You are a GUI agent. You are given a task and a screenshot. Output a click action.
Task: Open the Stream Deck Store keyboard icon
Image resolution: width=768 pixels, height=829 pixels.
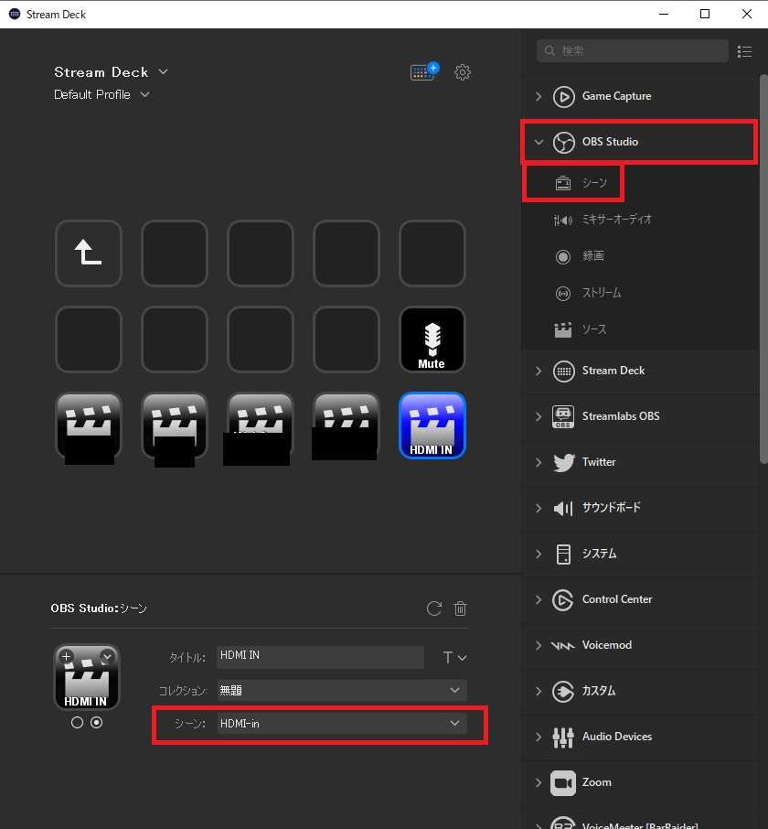424,71
